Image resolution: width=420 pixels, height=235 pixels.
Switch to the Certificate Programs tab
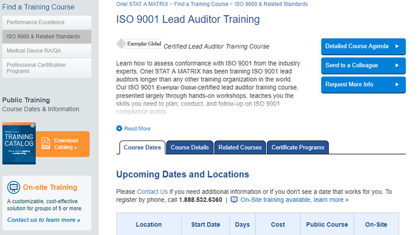(x=298, y=148)
